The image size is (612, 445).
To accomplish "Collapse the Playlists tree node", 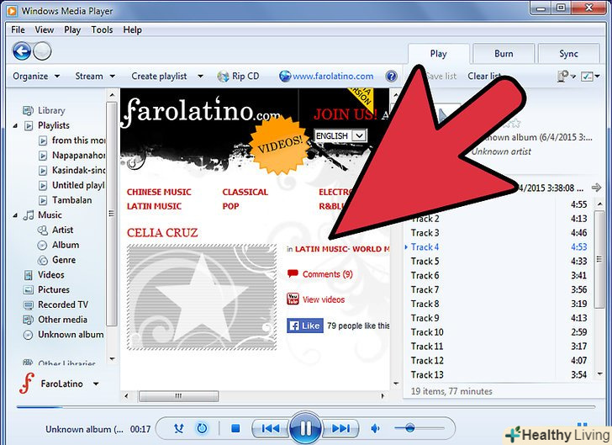I will (15, 126).
